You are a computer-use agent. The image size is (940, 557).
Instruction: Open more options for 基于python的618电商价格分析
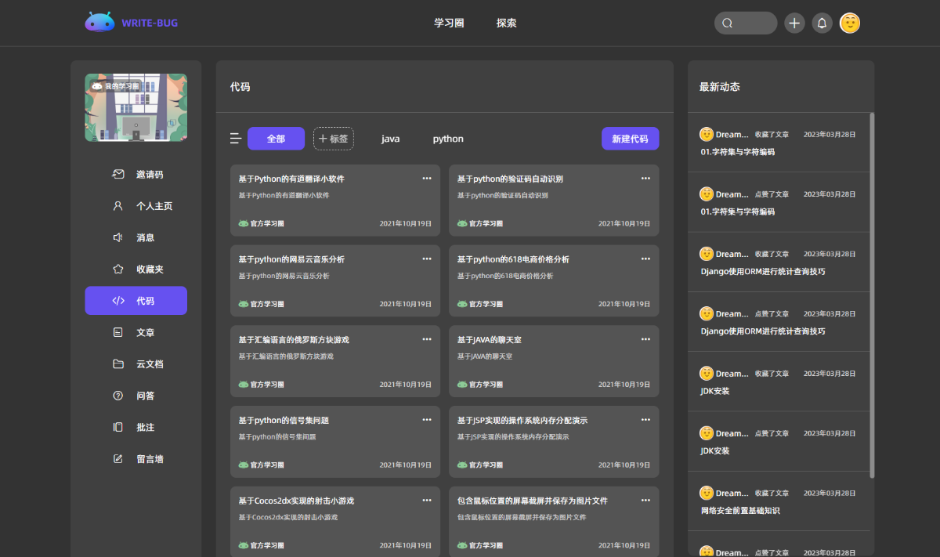(645, 259)
